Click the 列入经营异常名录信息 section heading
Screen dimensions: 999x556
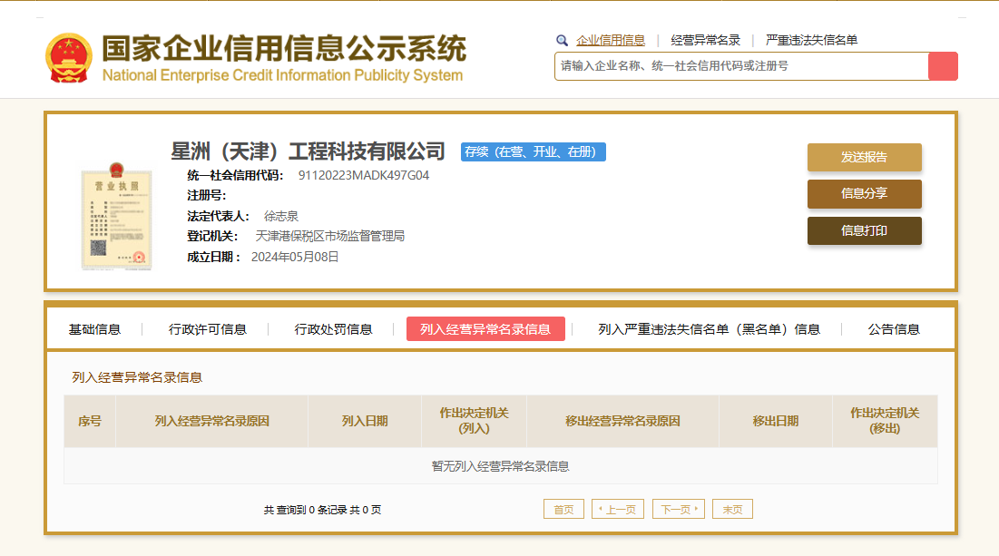[x=137, y=377]
